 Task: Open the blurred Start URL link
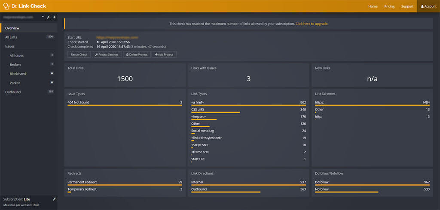pyautogui.click(x=117, y=37)
